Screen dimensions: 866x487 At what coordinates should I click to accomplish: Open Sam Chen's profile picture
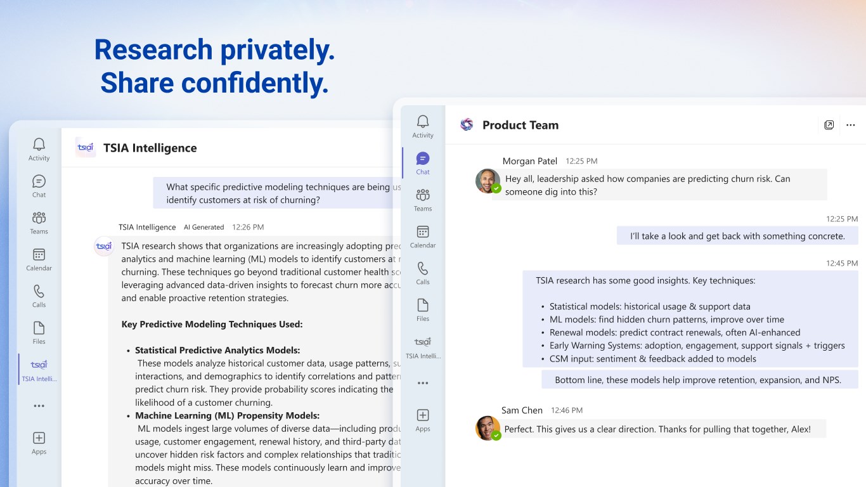click(x=488, y=428)
